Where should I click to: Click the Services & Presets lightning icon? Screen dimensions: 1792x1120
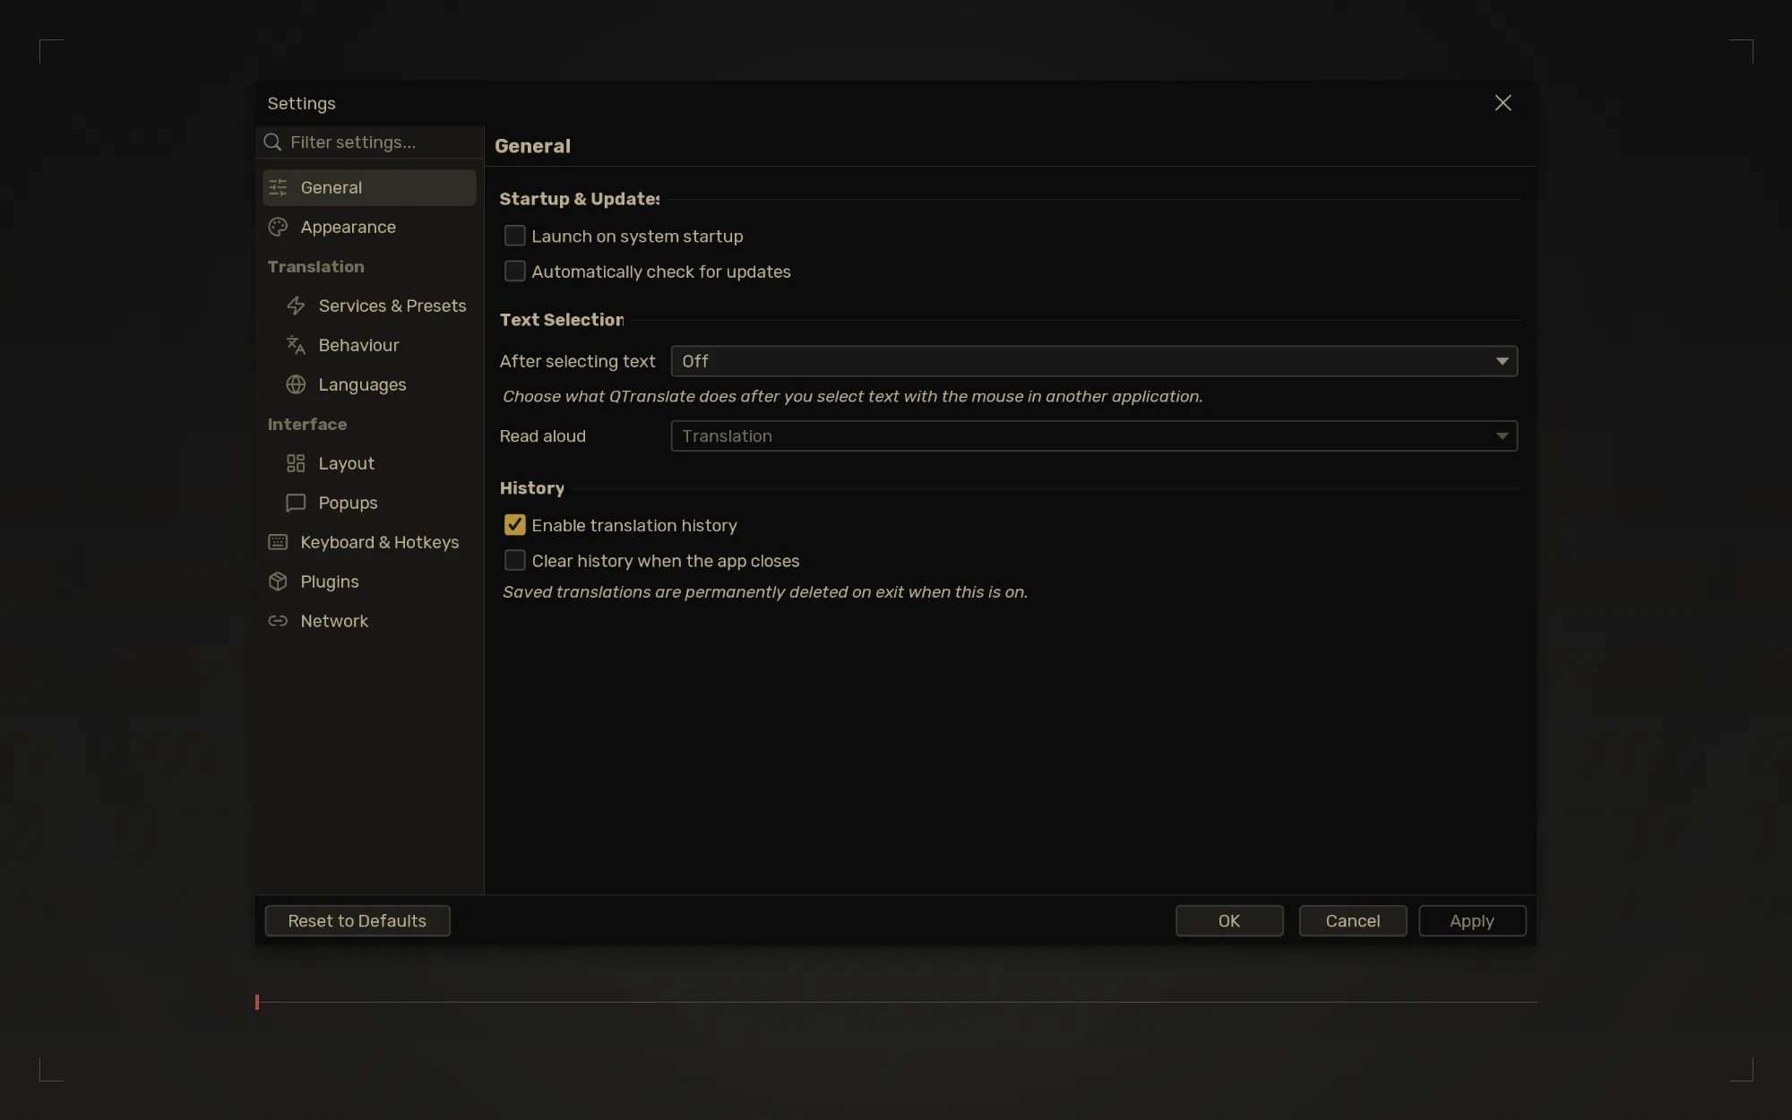coord(296,306)
